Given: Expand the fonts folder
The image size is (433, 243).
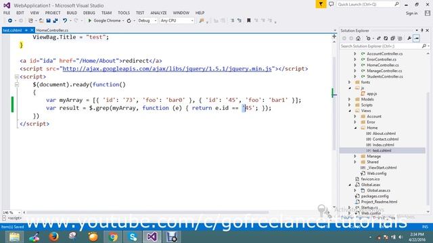Looking at the screenshot, I should pyautogui.click(x=349, y=82).
